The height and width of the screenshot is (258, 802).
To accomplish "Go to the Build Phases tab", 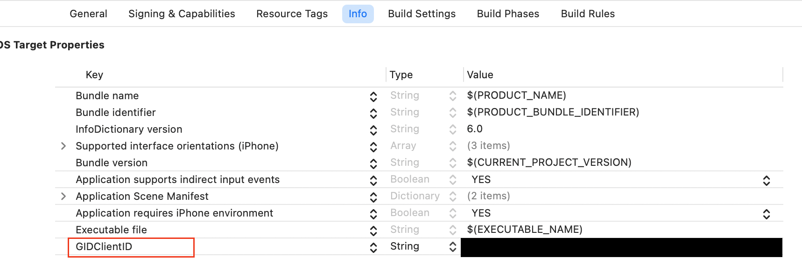I will click(x=508, y=14).
